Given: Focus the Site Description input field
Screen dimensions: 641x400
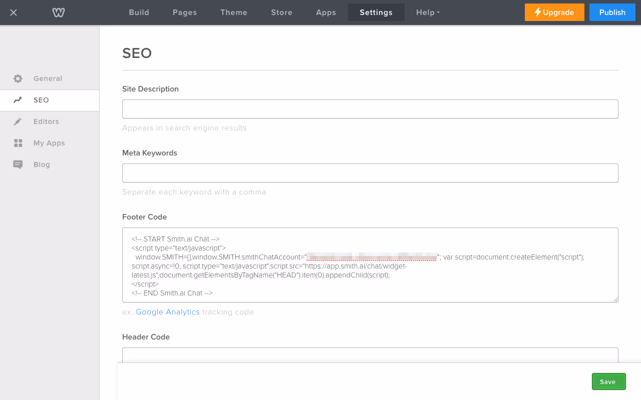Looking at the screenshot, I should 370,109.
